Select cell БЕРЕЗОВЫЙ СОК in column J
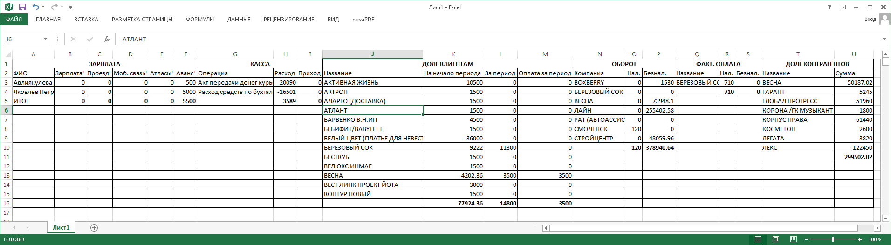The width and height of the screenshot is (891, 245). [x=373, y=147]
